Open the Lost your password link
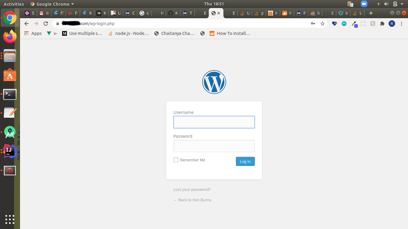Image resolution: width=408 pixels, height=229 pixels. [192, 190]
